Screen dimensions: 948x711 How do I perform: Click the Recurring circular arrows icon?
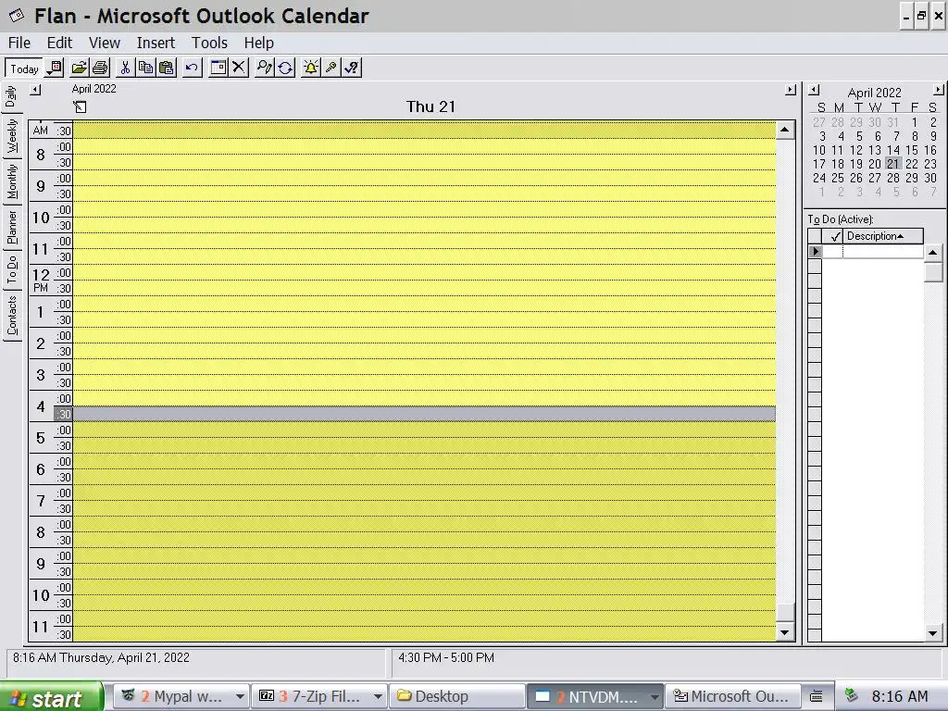point(285,69)
